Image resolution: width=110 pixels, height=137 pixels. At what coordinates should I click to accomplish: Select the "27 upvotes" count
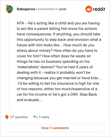pos(19,117)
